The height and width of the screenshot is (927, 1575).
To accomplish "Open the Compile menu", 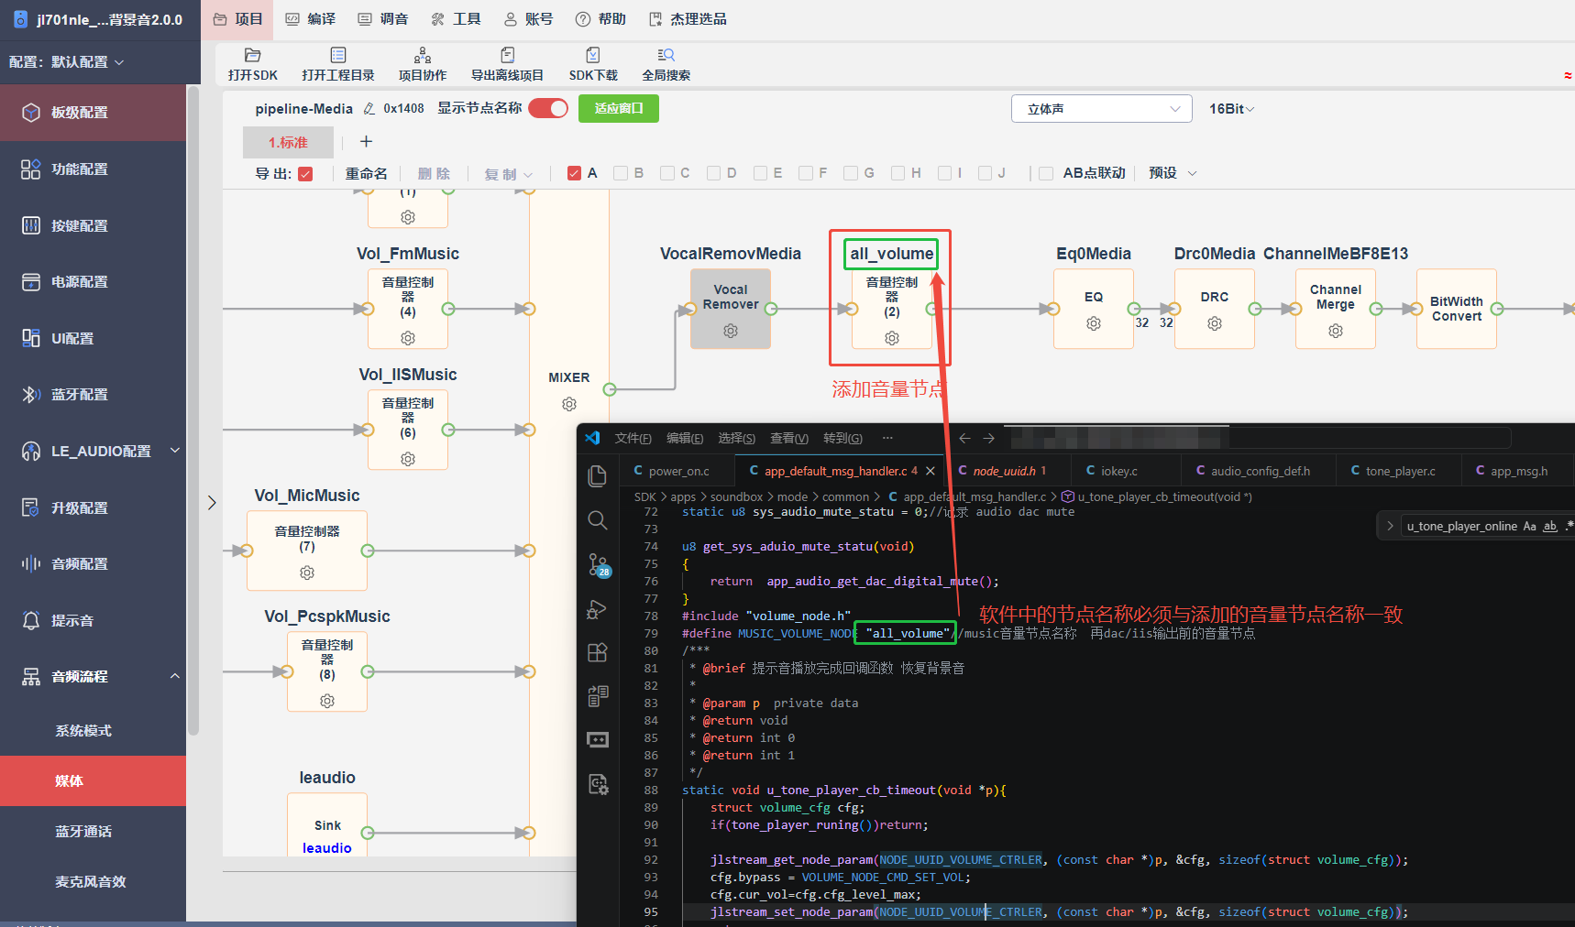I will pyautogui.click(x=311, y=19).
